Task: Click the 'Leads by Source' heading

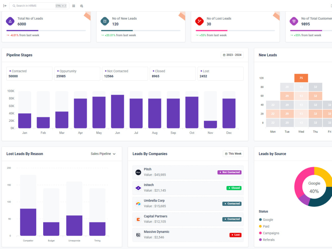Action: tap(272, 154)
